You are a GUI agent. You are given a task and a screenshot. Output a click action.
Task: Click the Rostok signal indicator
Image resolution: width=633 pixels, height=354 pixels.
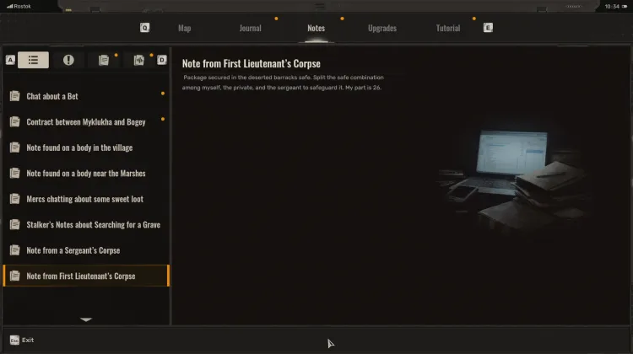(x=19, y=6)
